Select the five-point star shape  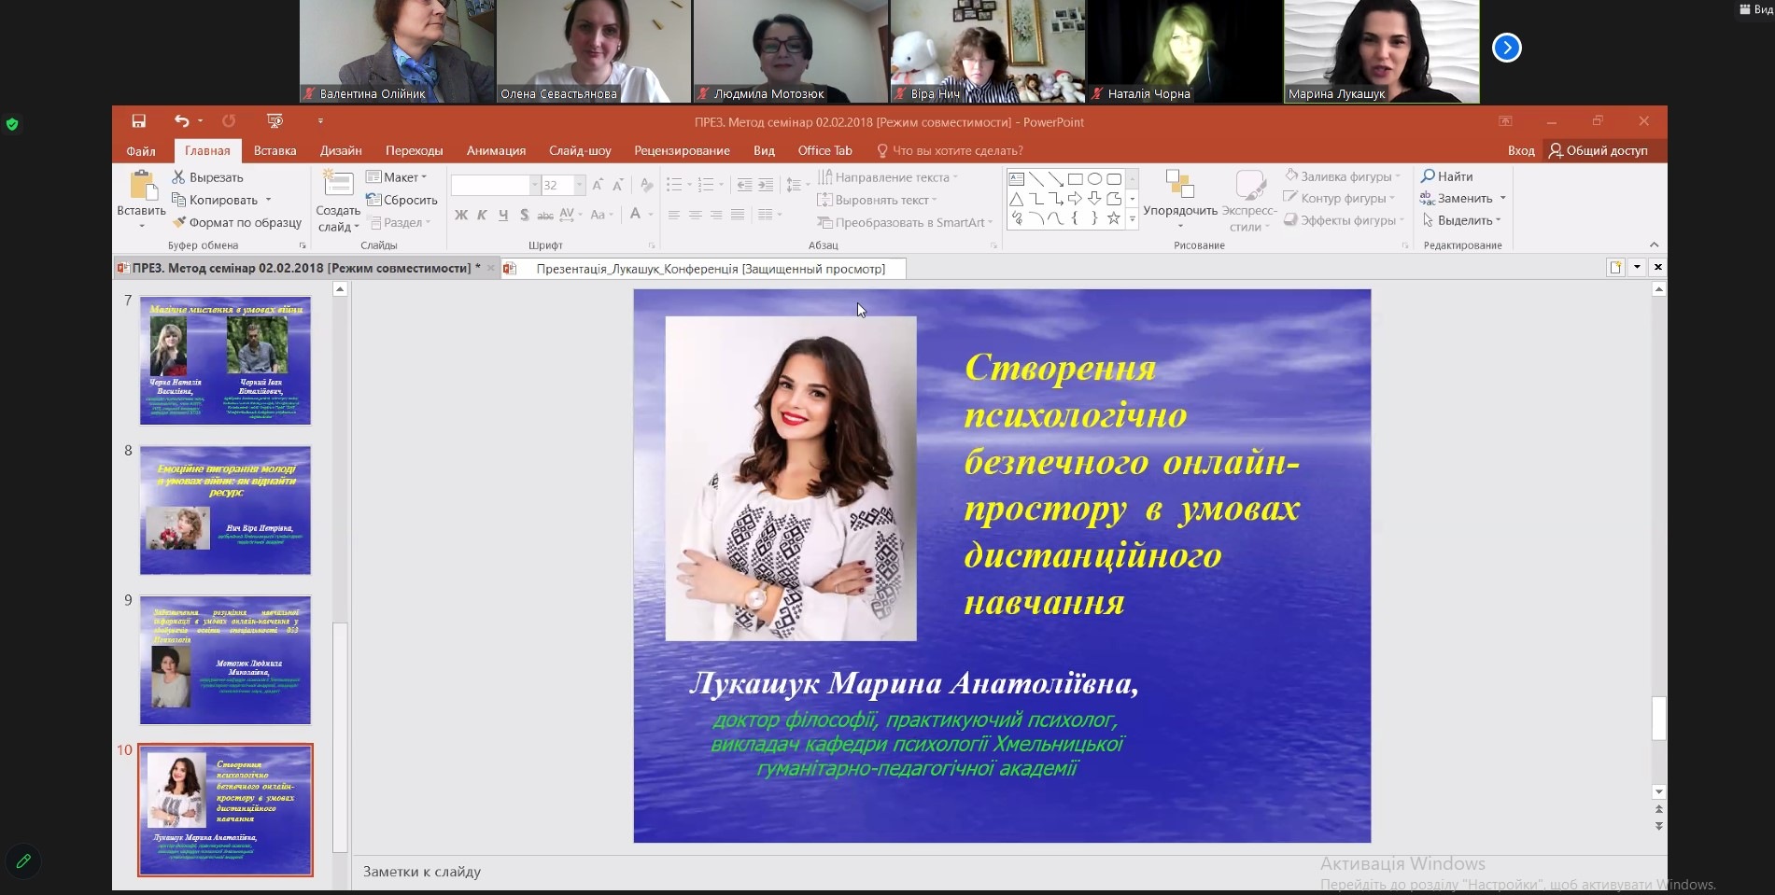click(1113, 218)
